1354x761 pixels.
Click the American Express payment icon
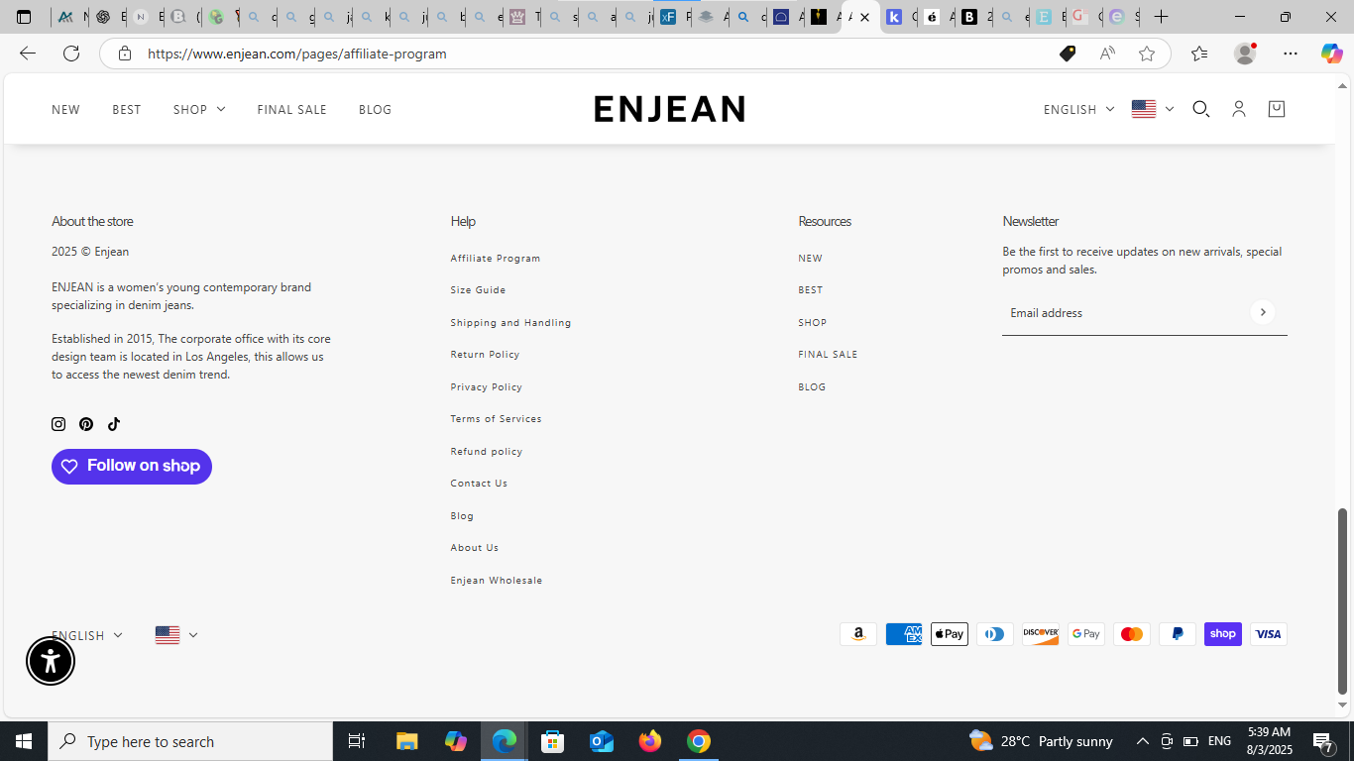[904, 634]
